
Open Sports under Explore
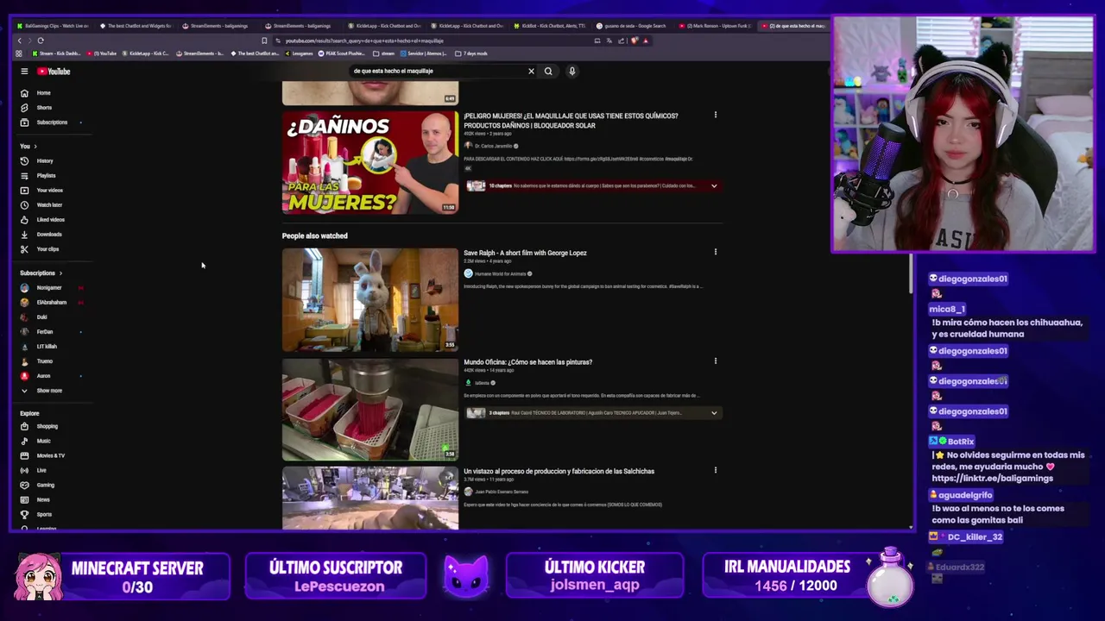(35, 515)
